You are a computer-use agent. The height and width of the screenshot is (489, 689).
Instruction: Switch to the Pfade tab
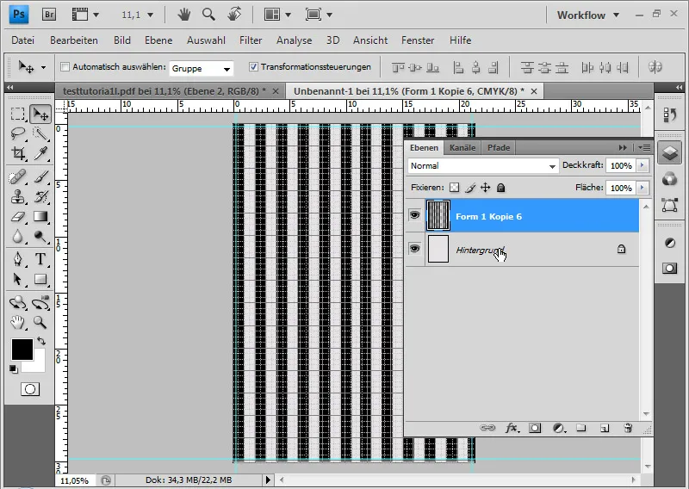[499, 147]
